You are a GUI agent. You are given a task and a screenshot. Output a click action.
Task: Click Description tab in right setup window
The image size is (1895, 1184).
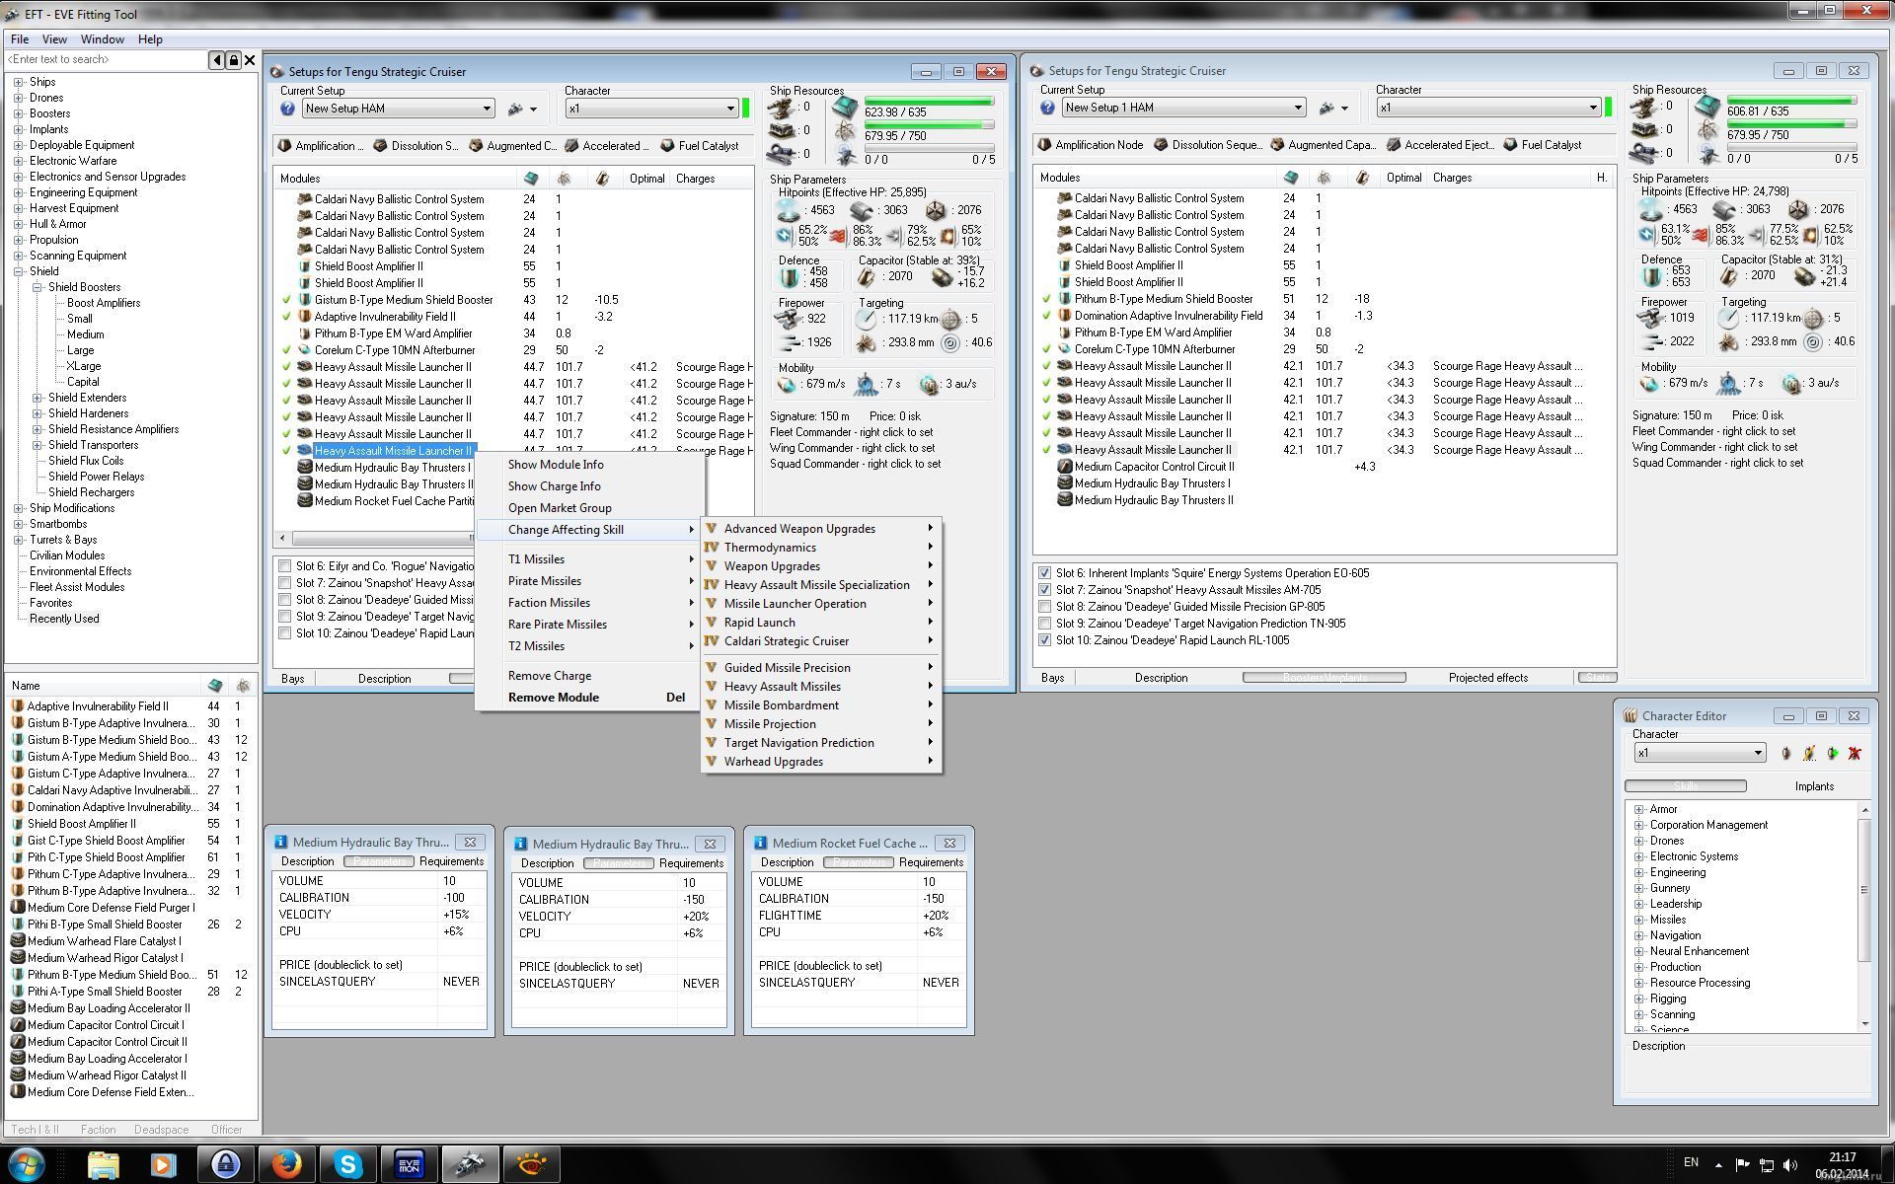point(1161,678)
